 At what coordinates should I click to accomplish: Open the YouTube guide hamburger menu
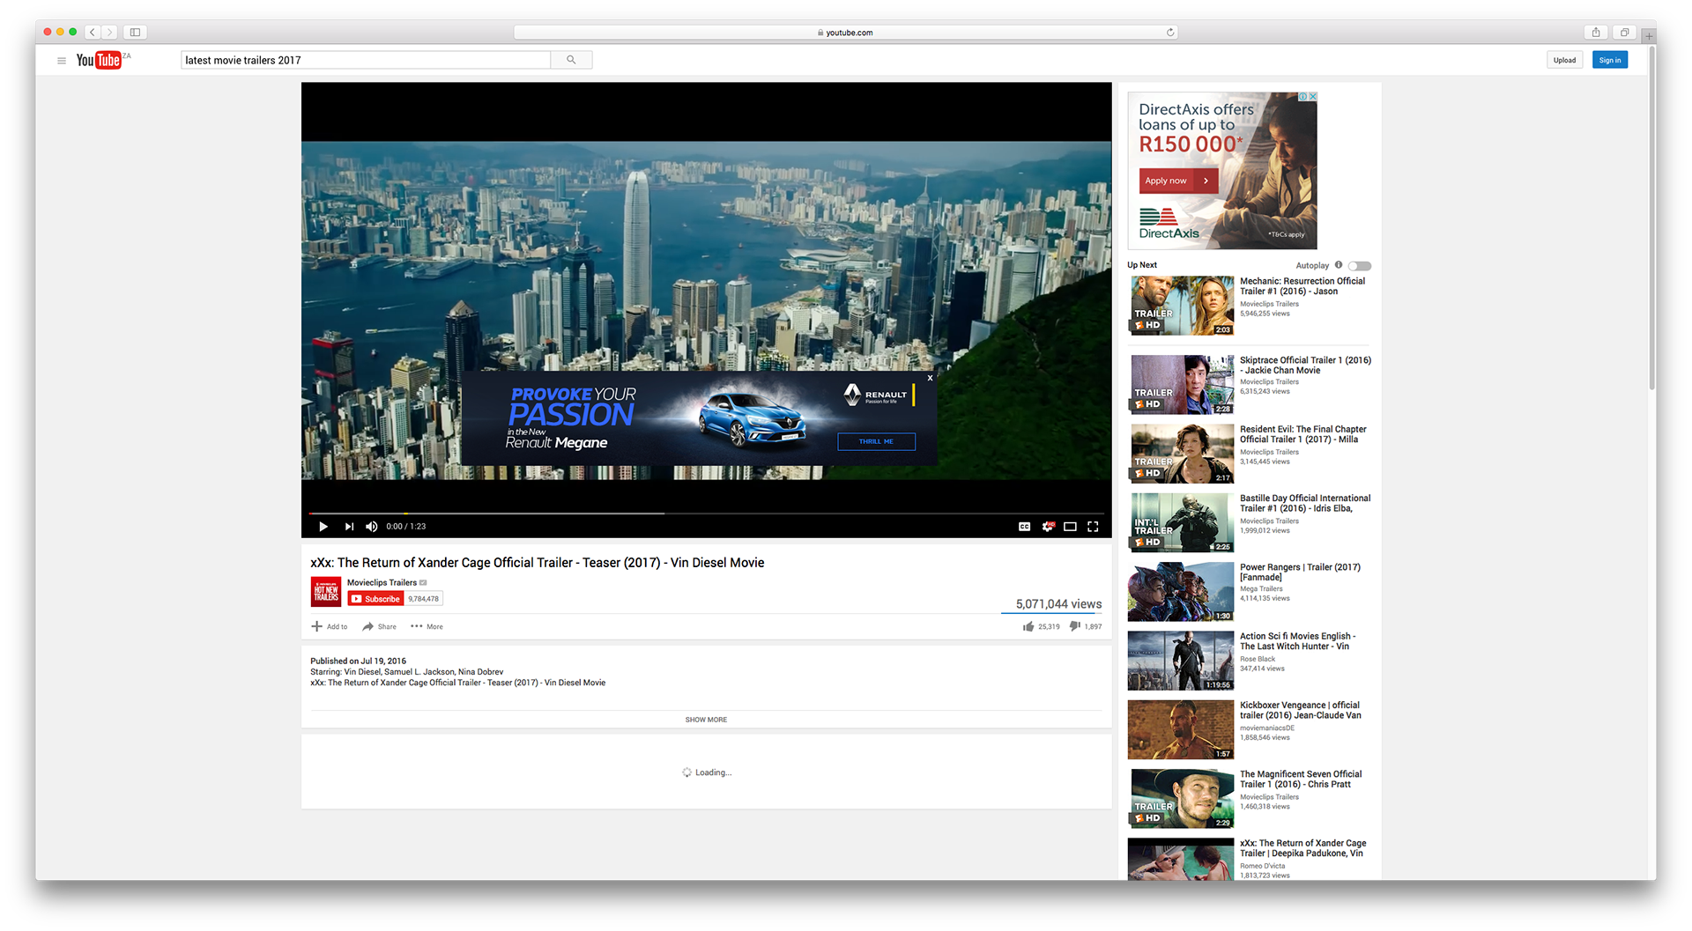62,61
